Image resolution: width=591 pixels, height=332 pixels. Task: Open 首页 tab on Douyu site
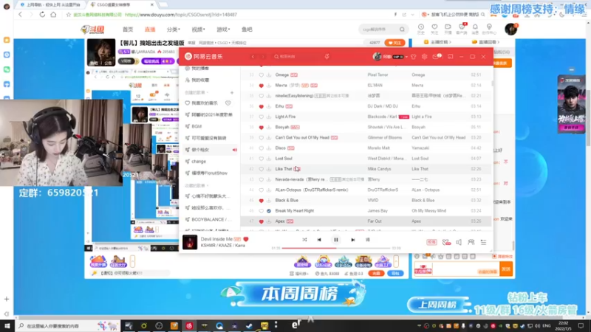(x=128, y=30)
